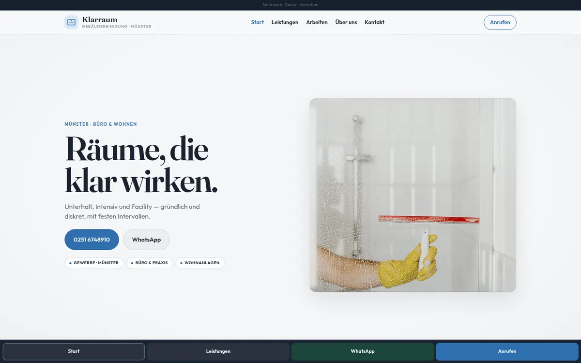The image size is (581, 363).
Task: Tap the blue Anrufen button in bottom bar
Action: click(507, 351)
